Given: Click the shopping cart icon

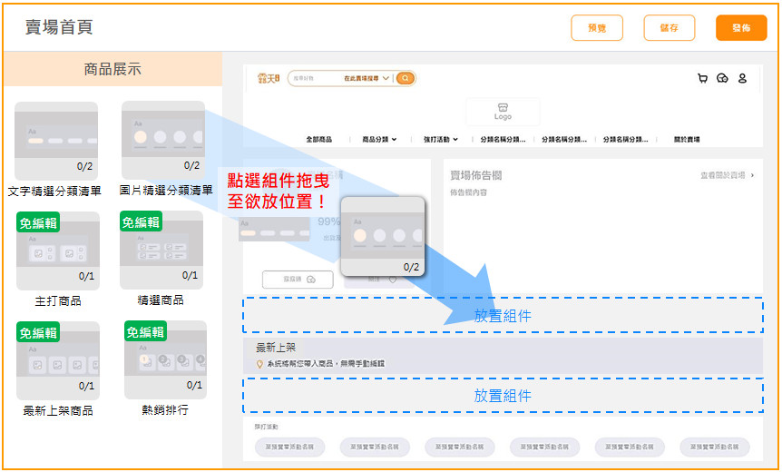Looking at the screenshot, I should click(702, 79).
